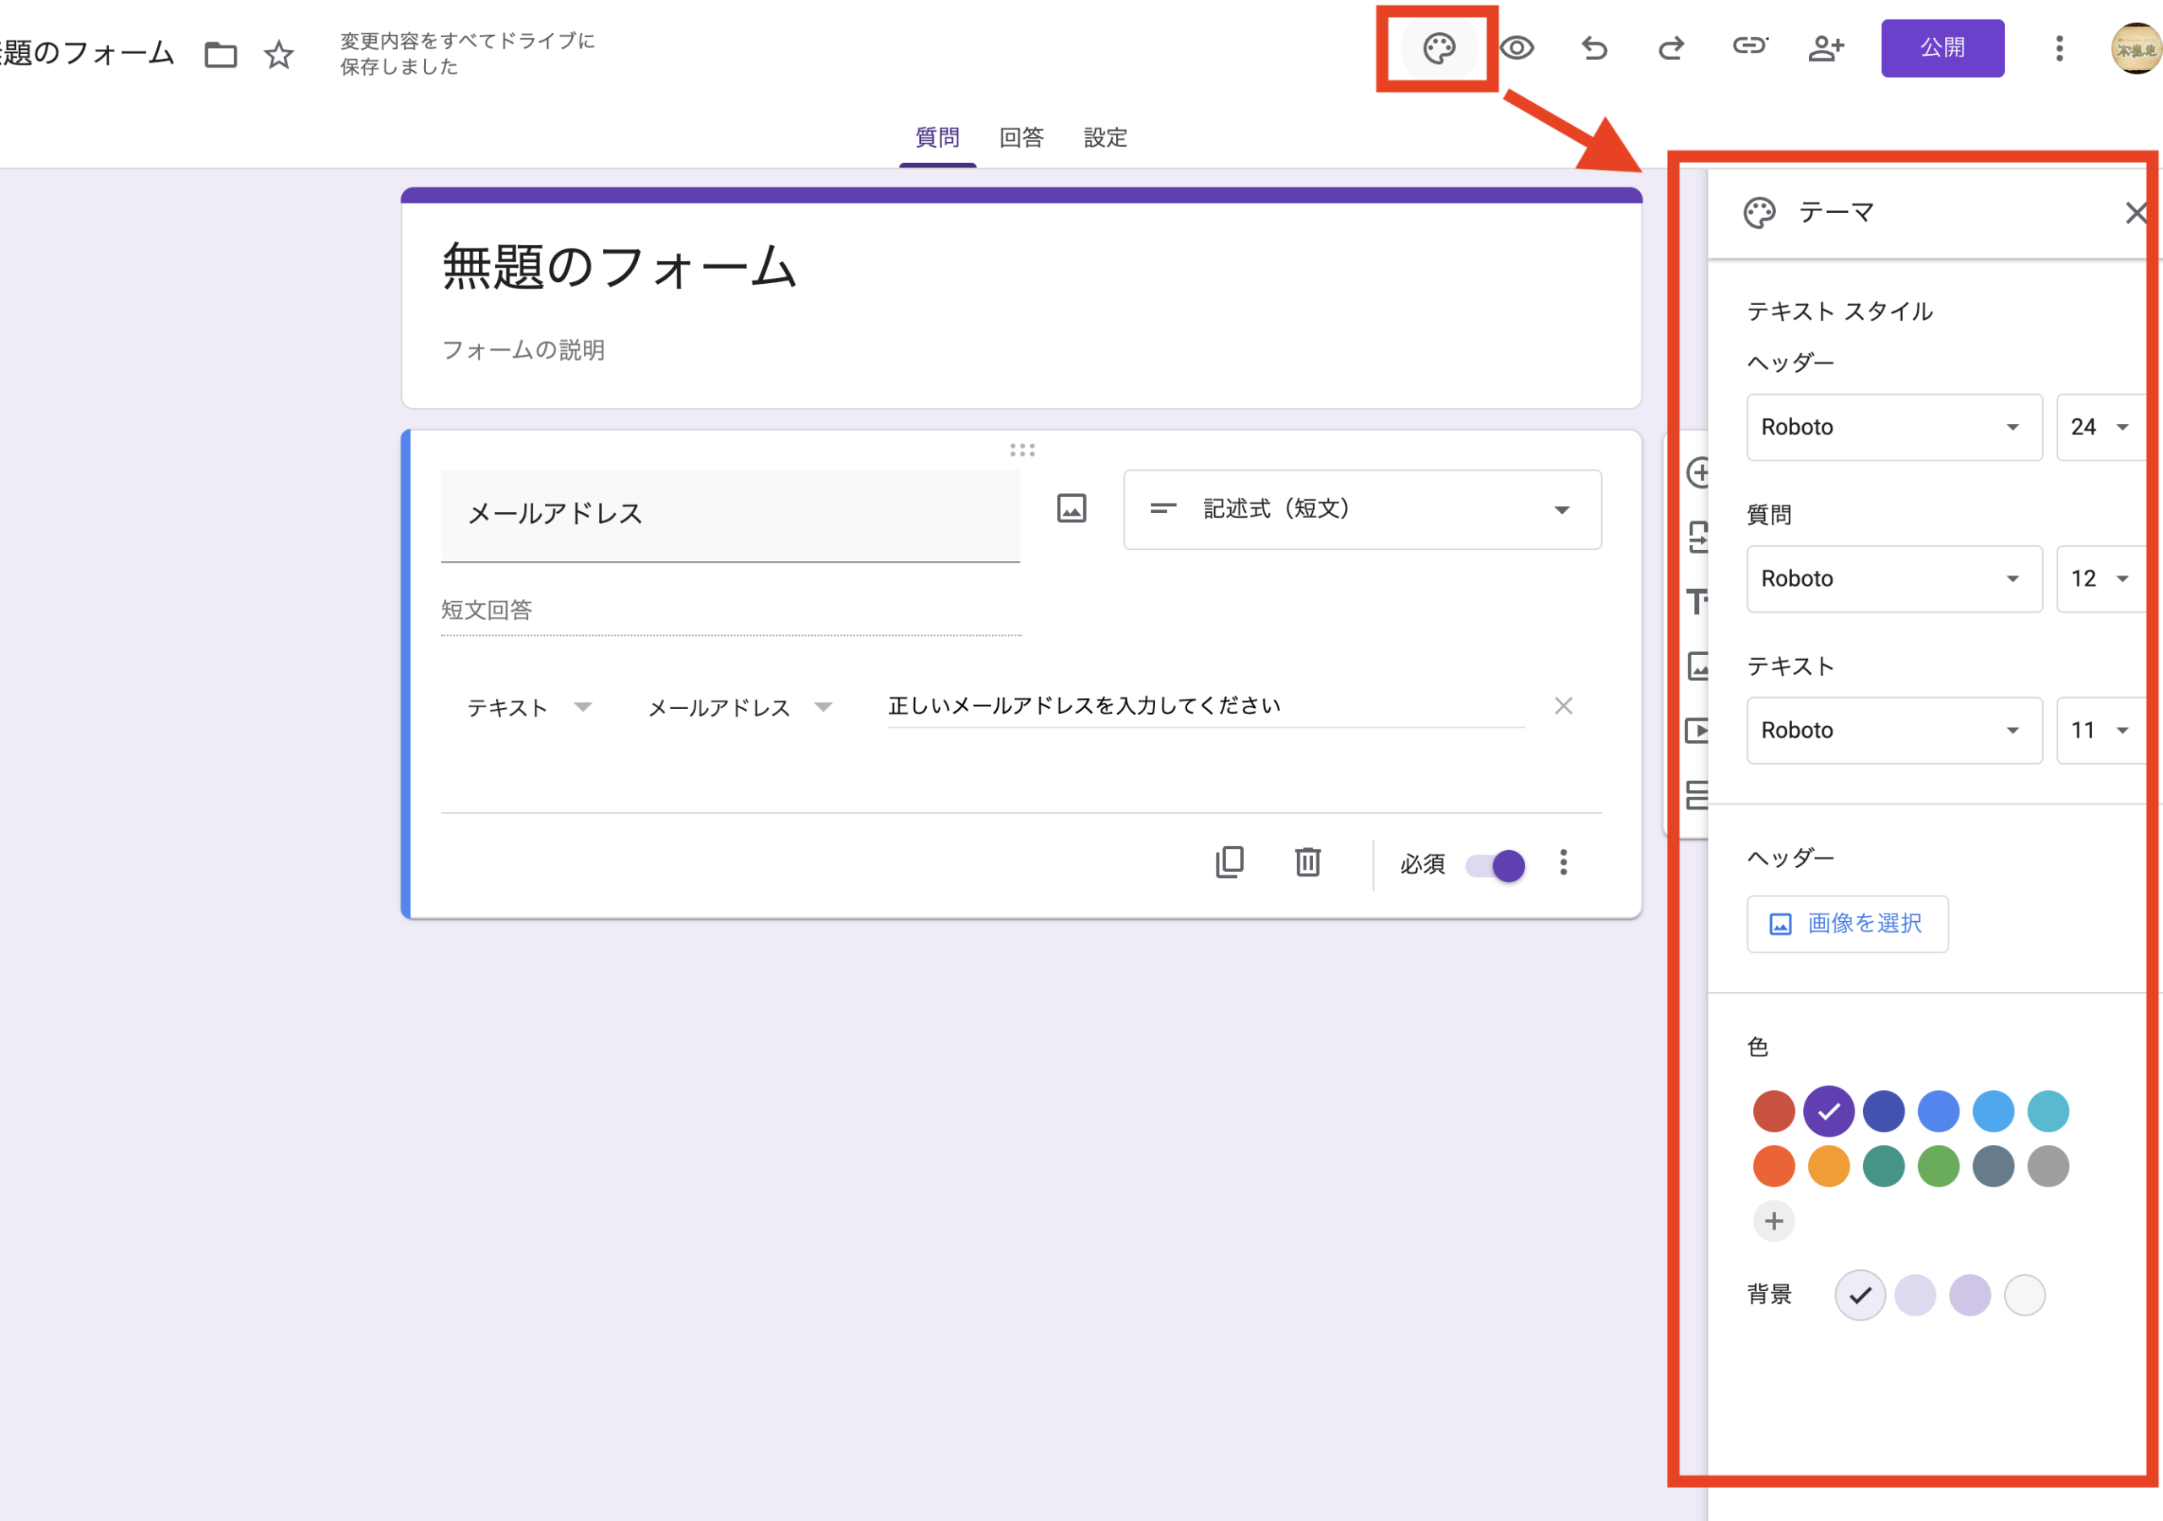Click the add image icon beside question title

[1071, 509]
